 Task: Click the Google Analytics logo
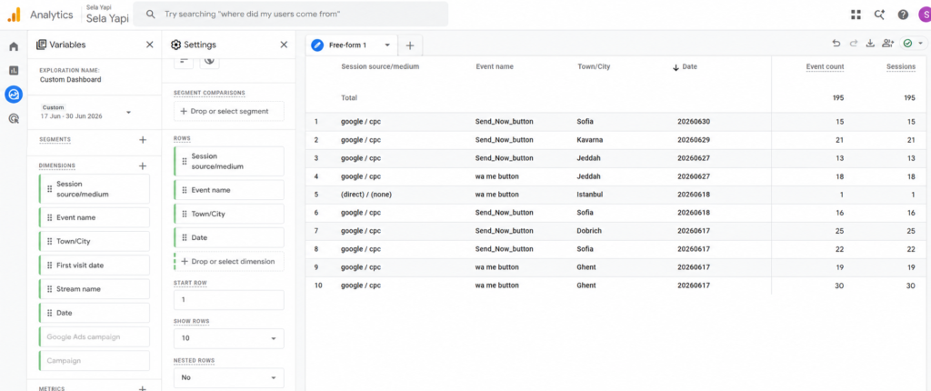click(15, 15)
